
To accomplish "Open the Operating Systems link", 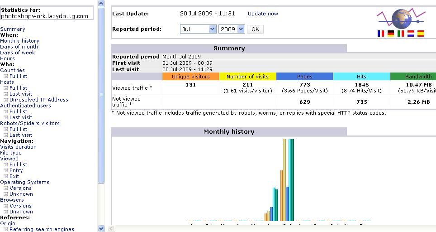I will [25, 182].
